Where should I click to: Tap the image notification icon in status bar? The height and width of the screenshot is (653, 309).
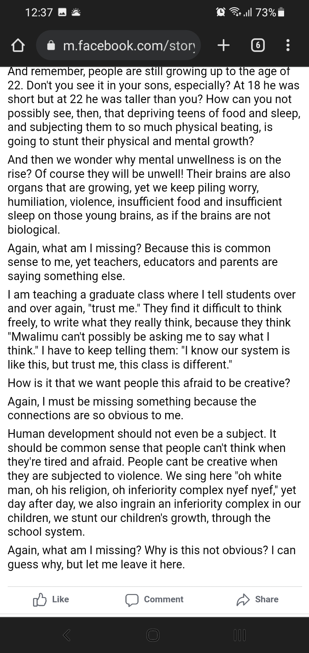point(62,13)
